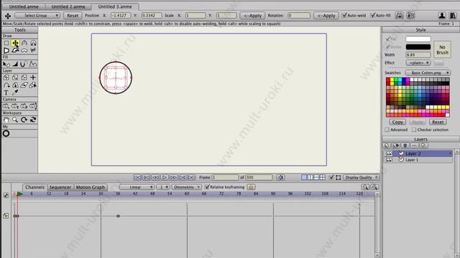This screenshot has width=460, height=258.
Task: Click the black Stroke color swatch
Action: pos(418,47)
